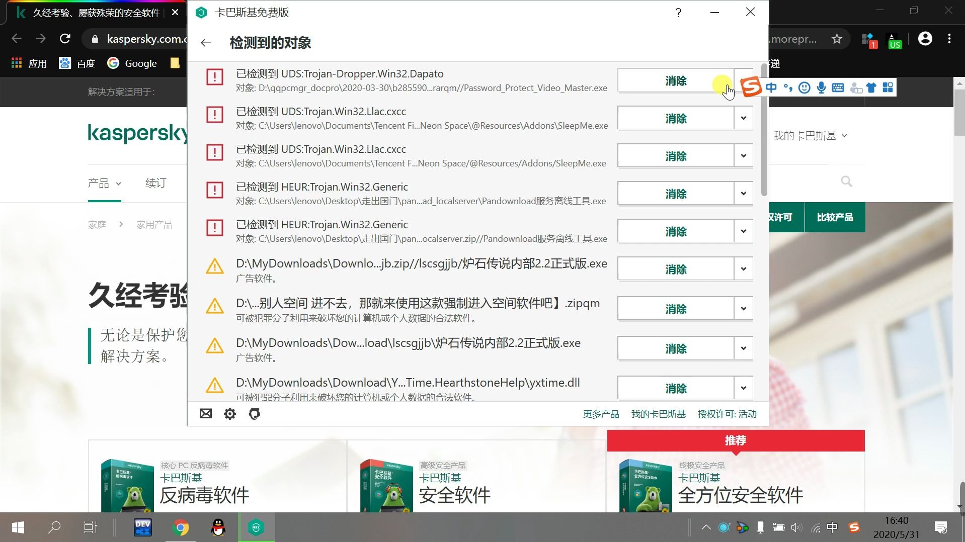965x542 pixels.
Task: Click 家用产品 breadcrumb on website
Action: pos(154,225)
